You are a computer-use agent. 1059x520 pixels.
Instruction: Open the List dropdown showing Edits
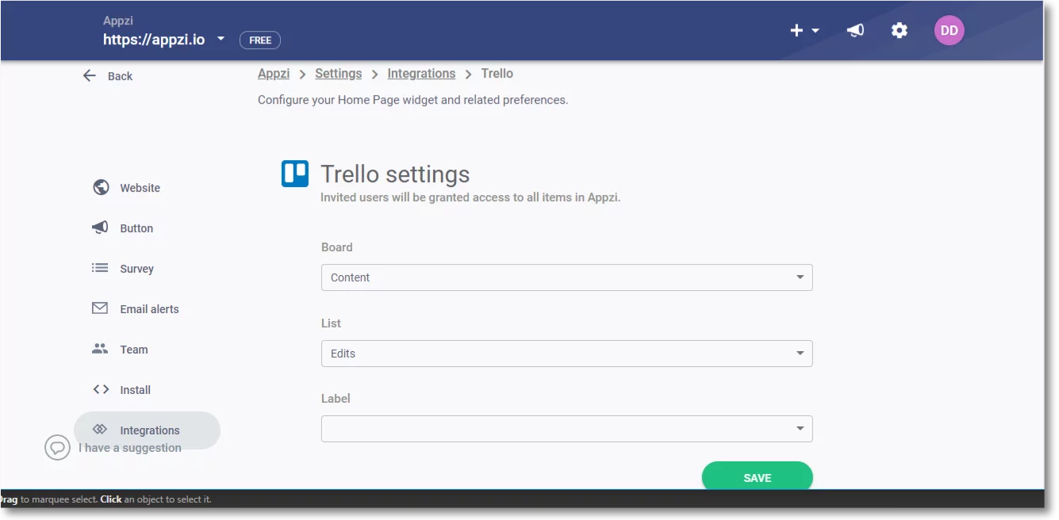tap(566, 354)
